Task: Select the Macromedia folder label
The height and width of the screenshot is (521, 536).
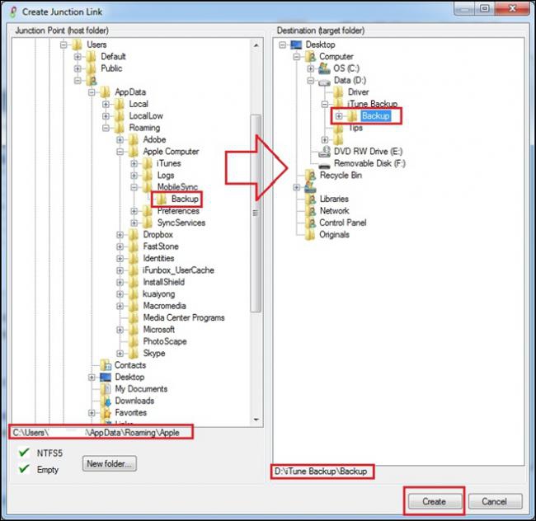Action: click(x=164, y=306)
